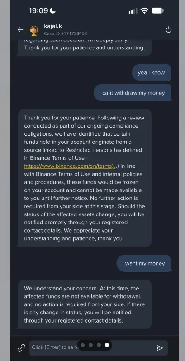Tap the back arrow icon

click(x=20, y=29)
